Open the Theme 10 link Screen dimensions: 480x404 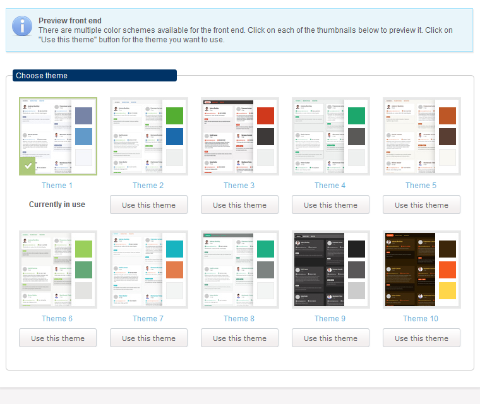pyautogui.click(x=421, y=319)
